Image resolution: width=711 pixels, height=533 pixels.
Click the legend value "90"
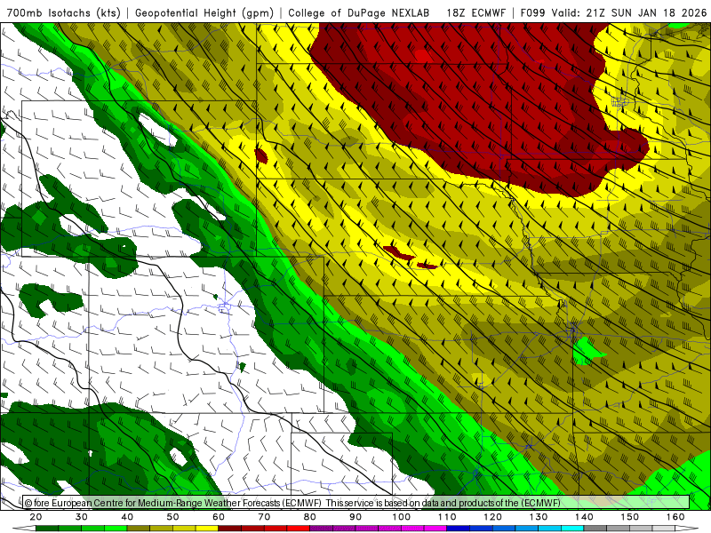click(355, 517)
